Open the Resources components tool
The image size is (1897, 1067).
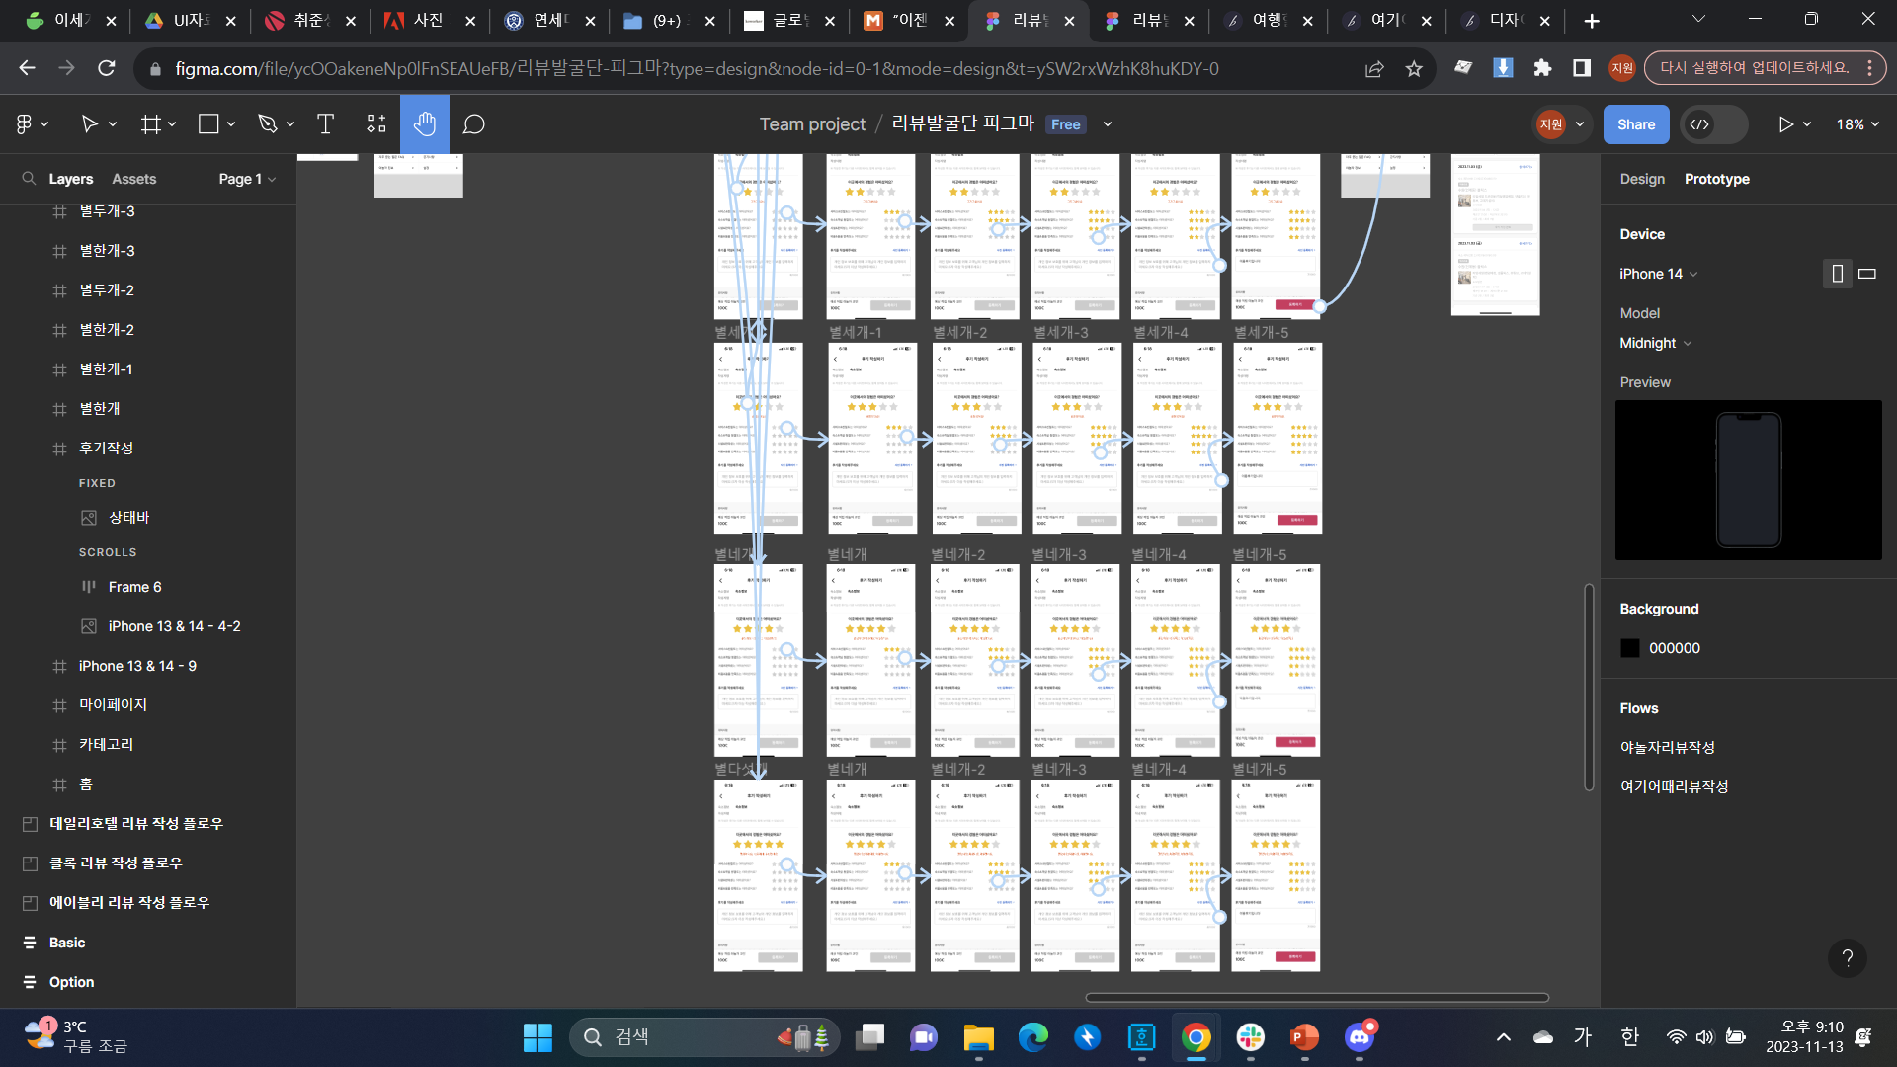pos(376,124)
